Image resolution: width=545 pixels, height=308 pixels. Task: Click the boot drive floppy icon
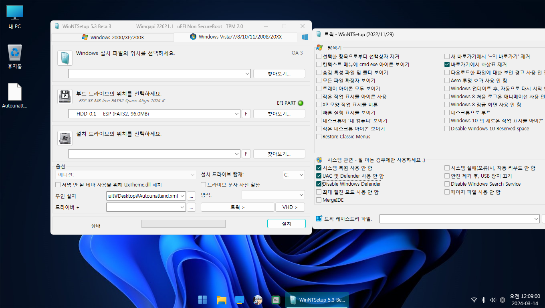point(65,97)
